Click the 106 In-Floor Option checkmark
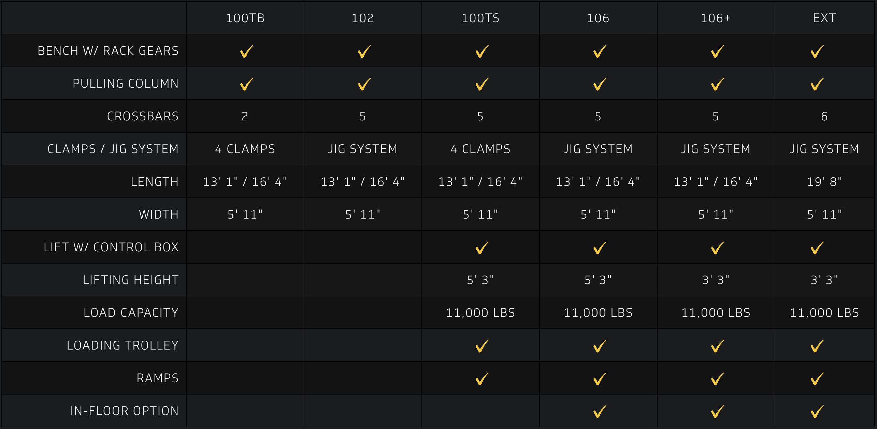The height and width of the screenshot is (429, 877). click(x=600, y=412)
